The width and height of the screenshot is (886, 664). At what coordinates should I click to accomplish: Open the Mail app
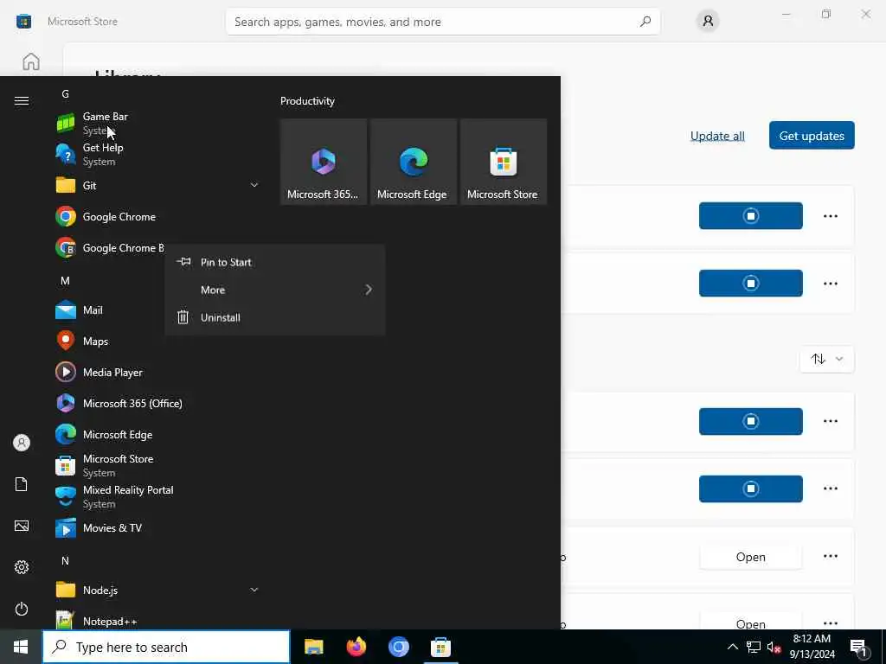click(x=107, y=310)
